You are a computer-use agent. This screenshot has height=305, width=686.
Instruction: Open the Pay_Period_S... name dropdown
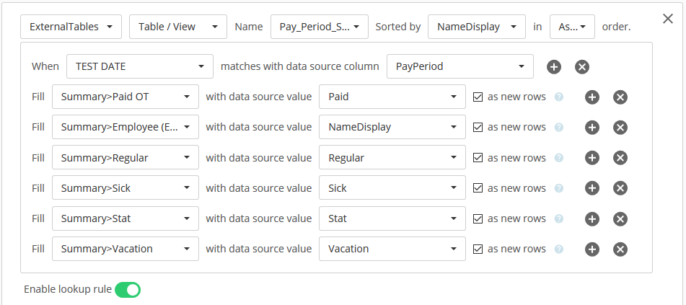pos(319,27)
